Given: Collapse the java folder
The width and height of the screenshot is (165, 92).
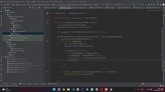Looking at the screenshot, I should [6, 14].
